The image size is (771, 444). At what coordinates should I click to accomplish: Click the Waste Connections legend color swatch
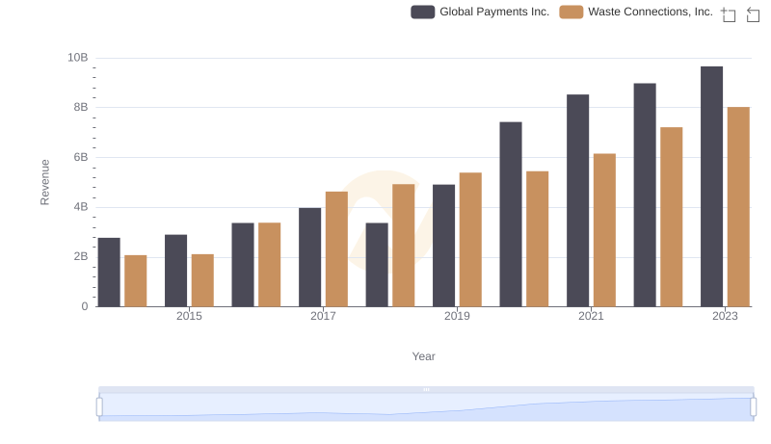572,12
